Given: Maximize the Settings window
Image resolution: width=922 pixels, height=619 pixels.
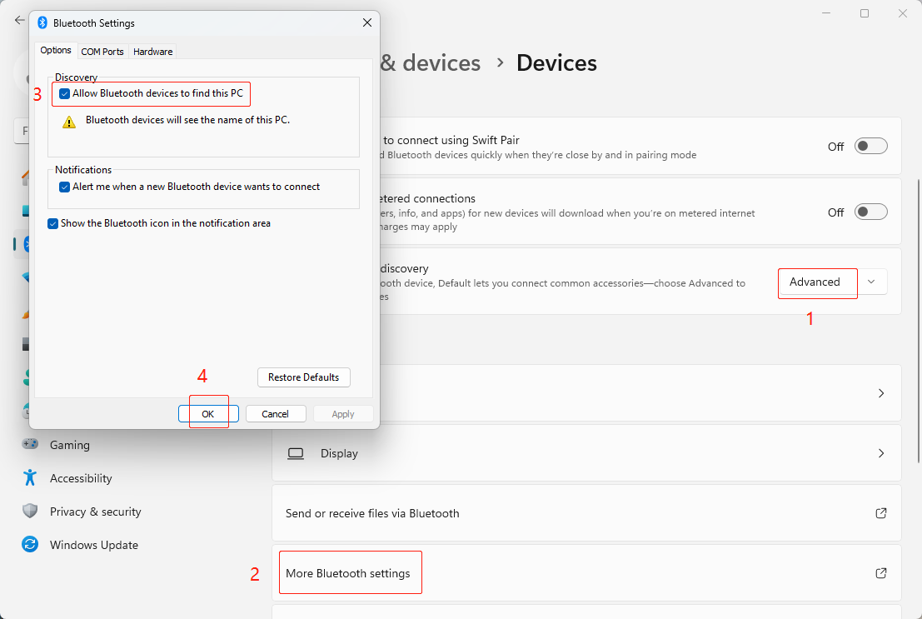Looking at the screenshot, I should [x=865, y=13].
